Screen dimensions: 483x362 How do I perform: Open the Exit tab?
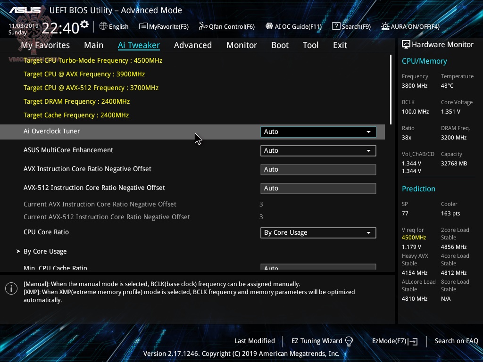pos(340,45)
